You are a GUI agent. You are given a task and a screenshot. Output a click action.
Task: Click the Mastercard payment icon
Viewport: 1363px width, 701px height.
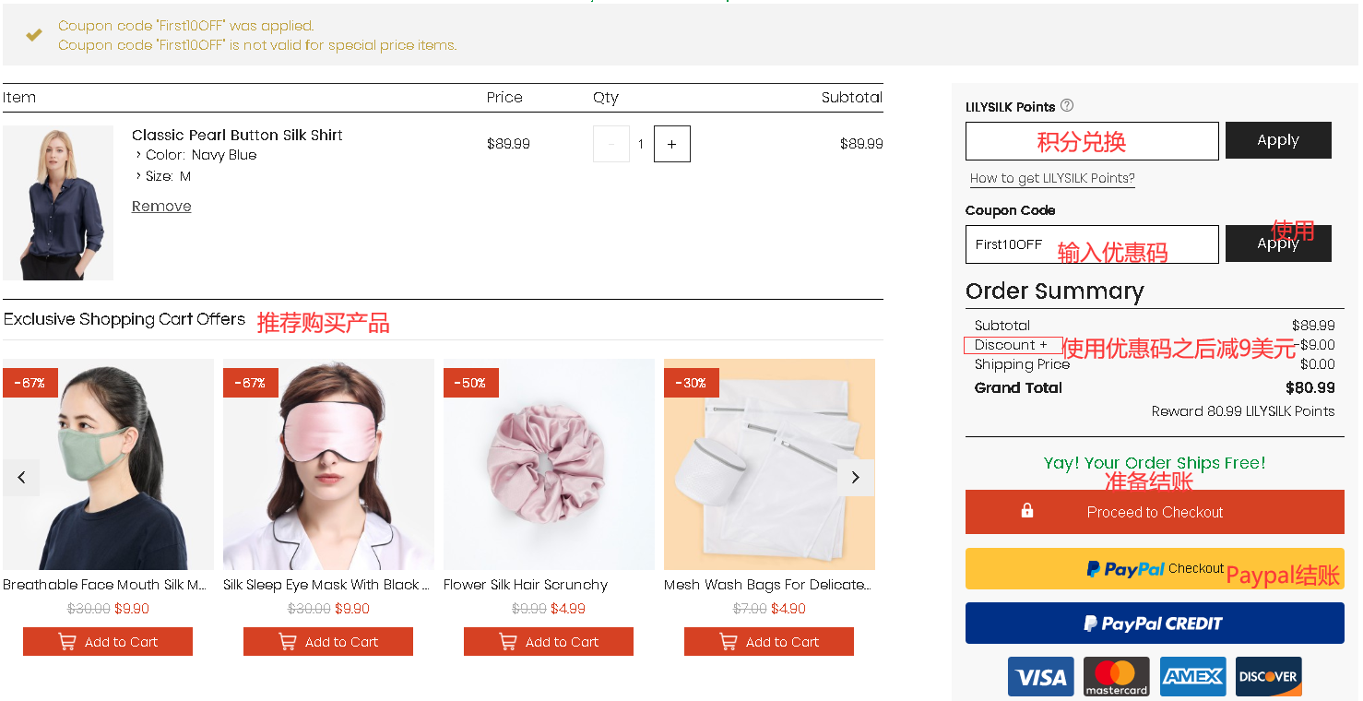click(x=1116, y=677)
